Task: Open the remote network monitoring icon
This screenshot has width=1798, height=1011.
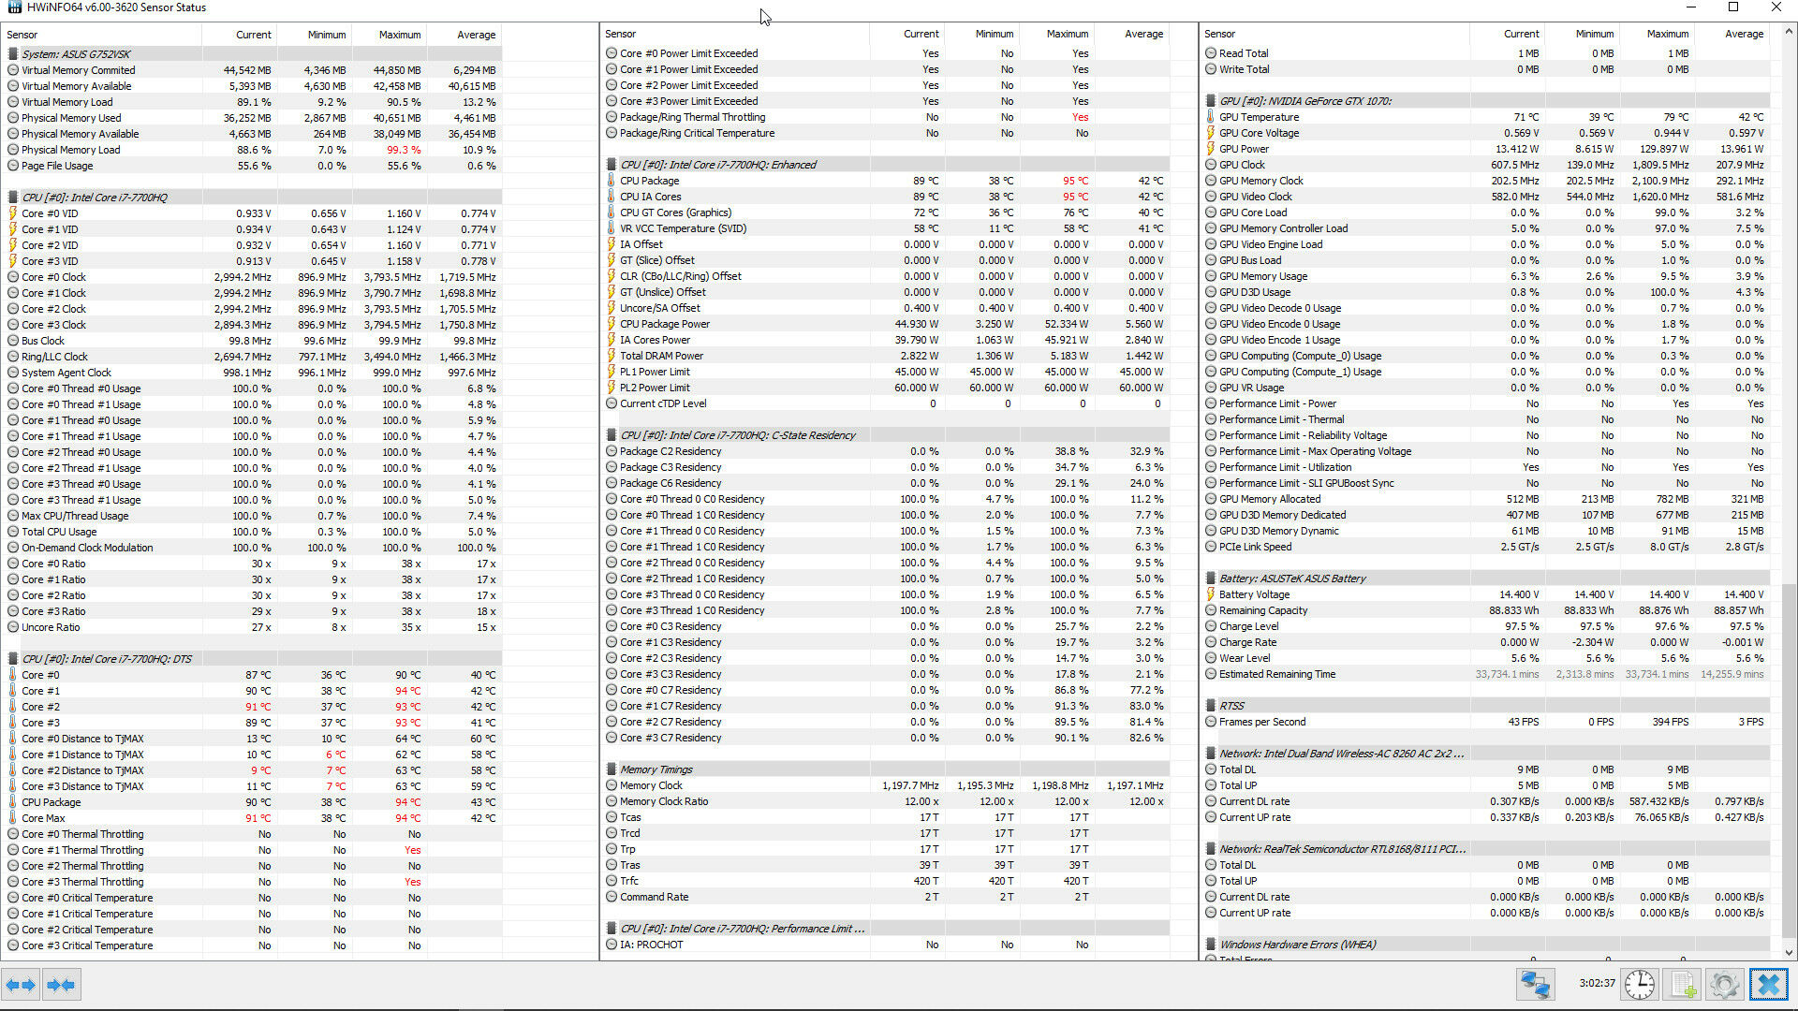Action: [x=1536, y=985]
